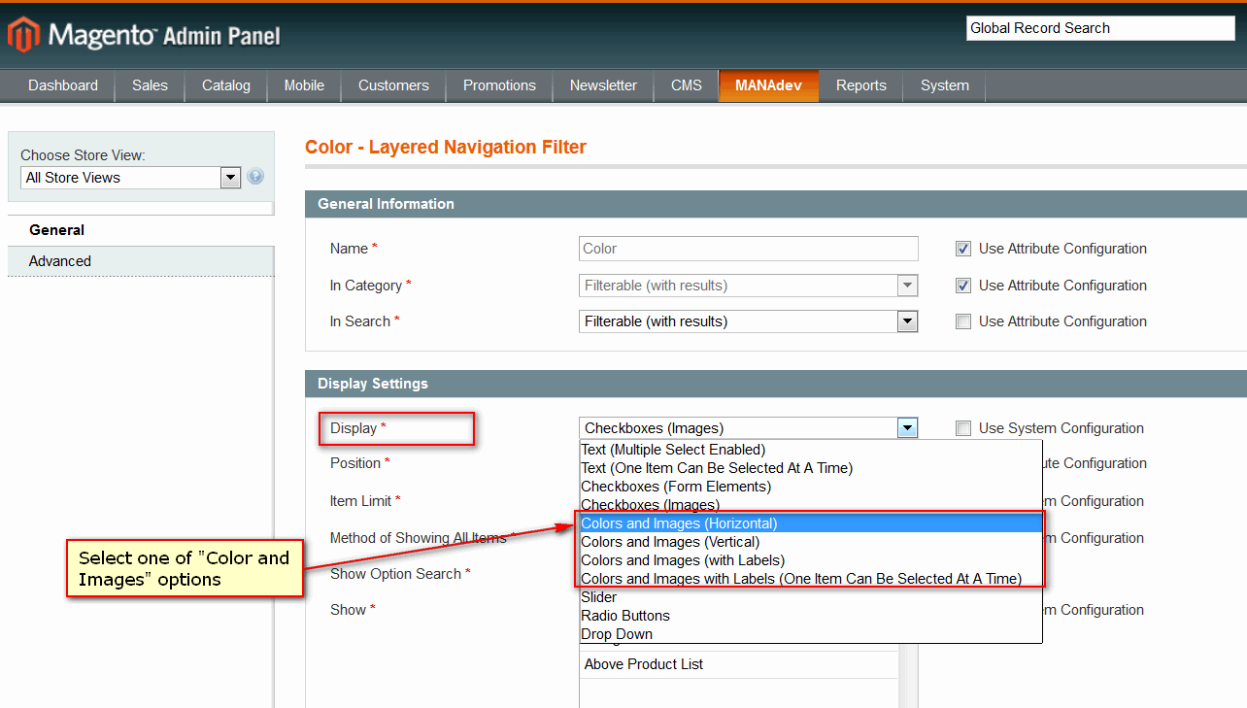Open the CMS menu

click(687, 85)
